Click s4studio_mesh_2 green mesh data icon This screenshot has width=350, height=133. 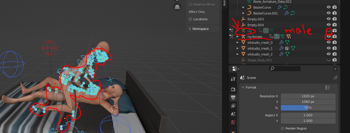coord(287,54)
